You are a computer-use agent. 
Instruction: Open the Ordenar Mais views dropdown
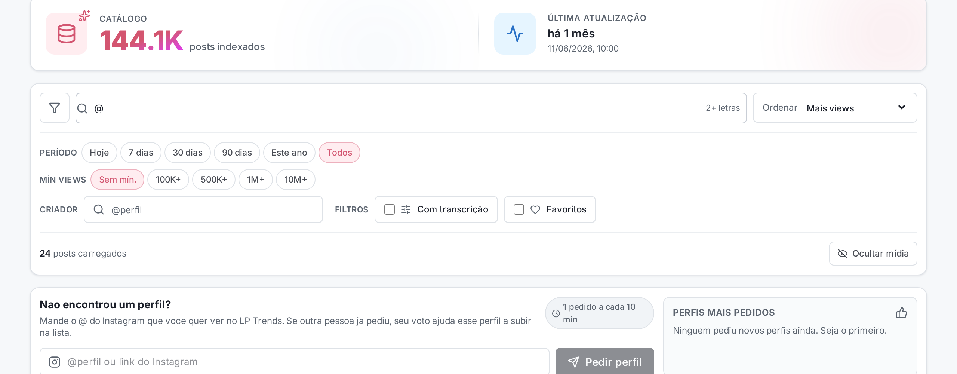pos(835,108)
